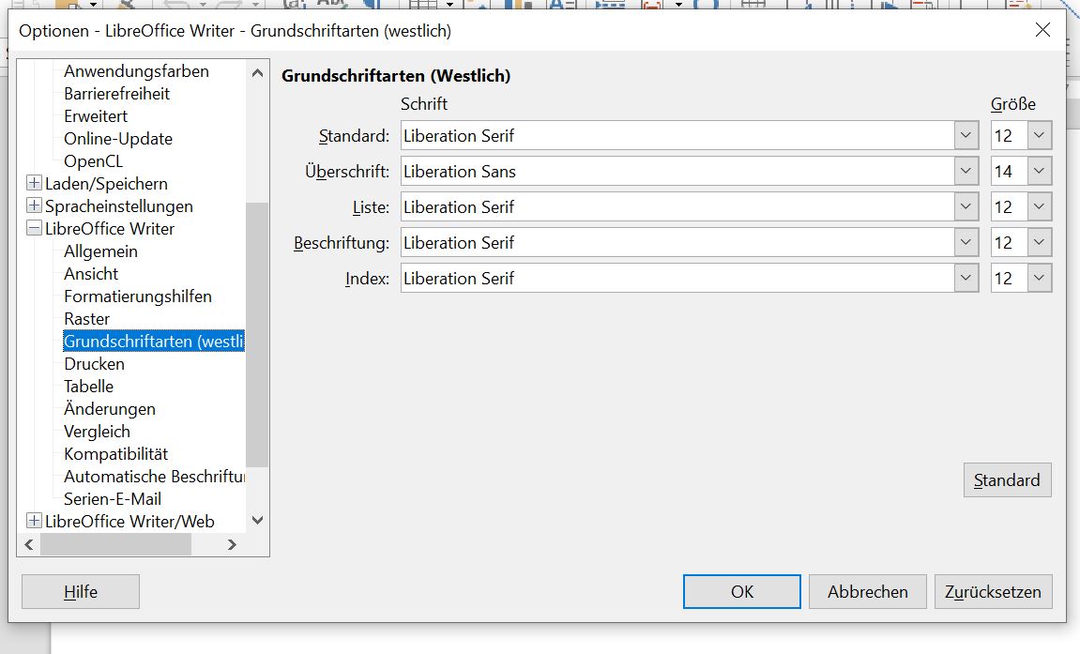Click the Überschrift font name field
Screen dimensions: 1080x654
[677, 172]
